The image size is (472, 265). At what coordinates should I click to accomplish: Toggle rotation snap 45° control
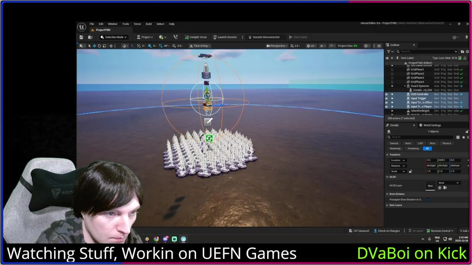tap(164, 46)
